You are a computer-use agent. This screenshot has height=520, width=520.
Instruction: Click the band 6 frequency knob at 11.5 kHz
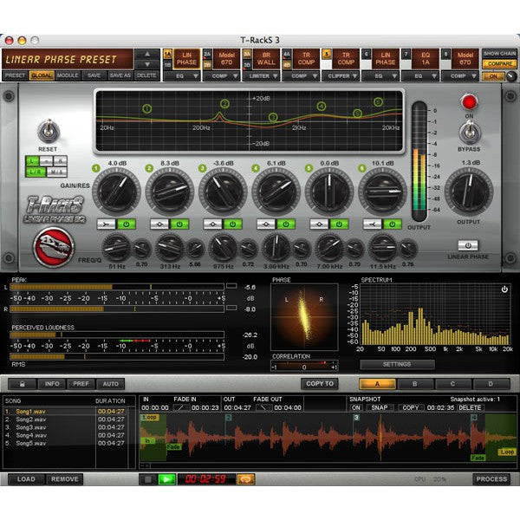click(x=383, y=248)
